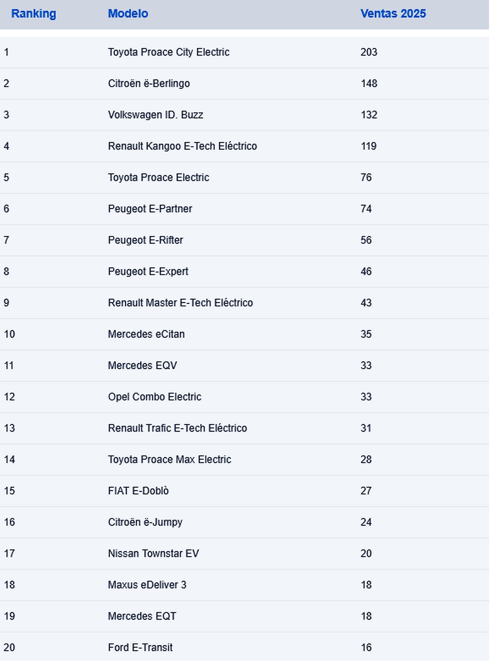Click Mercedes EQV model name
Screen dimensions: 493x661
tap(142, 365)
